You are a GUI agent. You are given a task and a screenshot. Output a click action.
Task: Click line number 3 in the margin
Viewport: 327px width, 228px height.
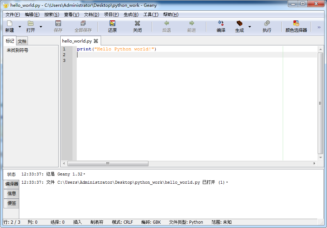coord(64,60)
